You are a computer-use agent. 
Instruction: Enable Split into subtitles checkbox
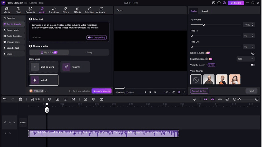[71, 91]
